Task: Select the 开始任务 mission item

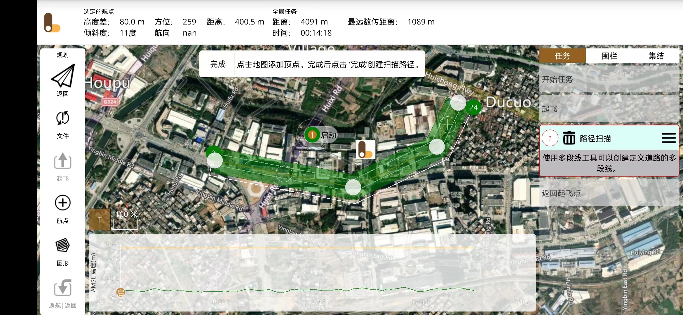Action: 609,79
